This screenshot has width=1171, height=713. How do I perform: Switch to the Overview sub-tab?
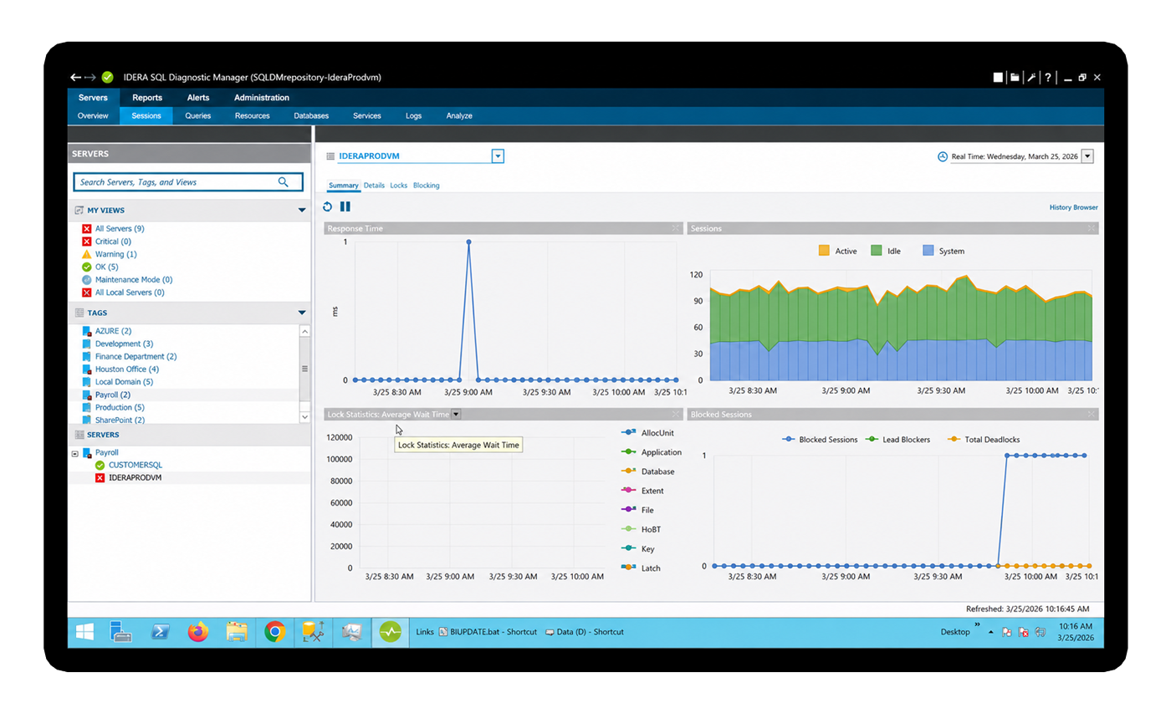pyautogui.click(x=93, y=116)
